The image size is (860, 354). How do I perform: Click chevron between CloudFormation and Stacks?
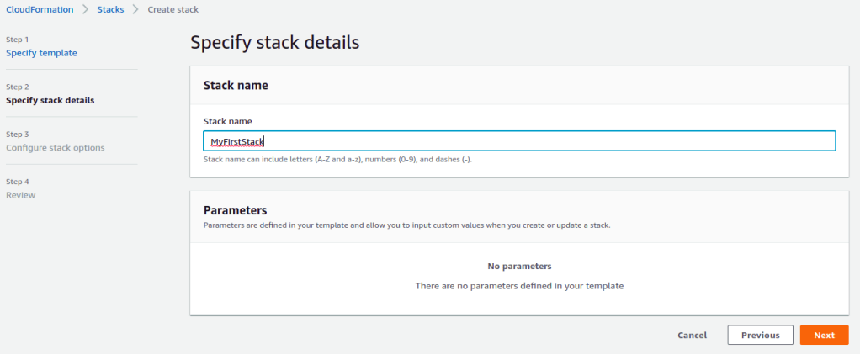[x=84, y=9]
